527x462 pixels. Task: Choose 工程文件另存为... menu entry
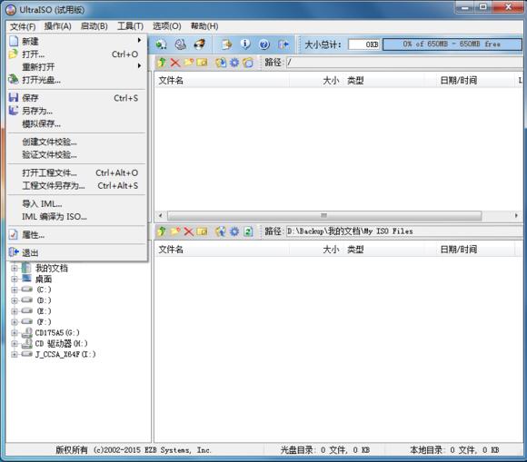(x=76, y=186)
